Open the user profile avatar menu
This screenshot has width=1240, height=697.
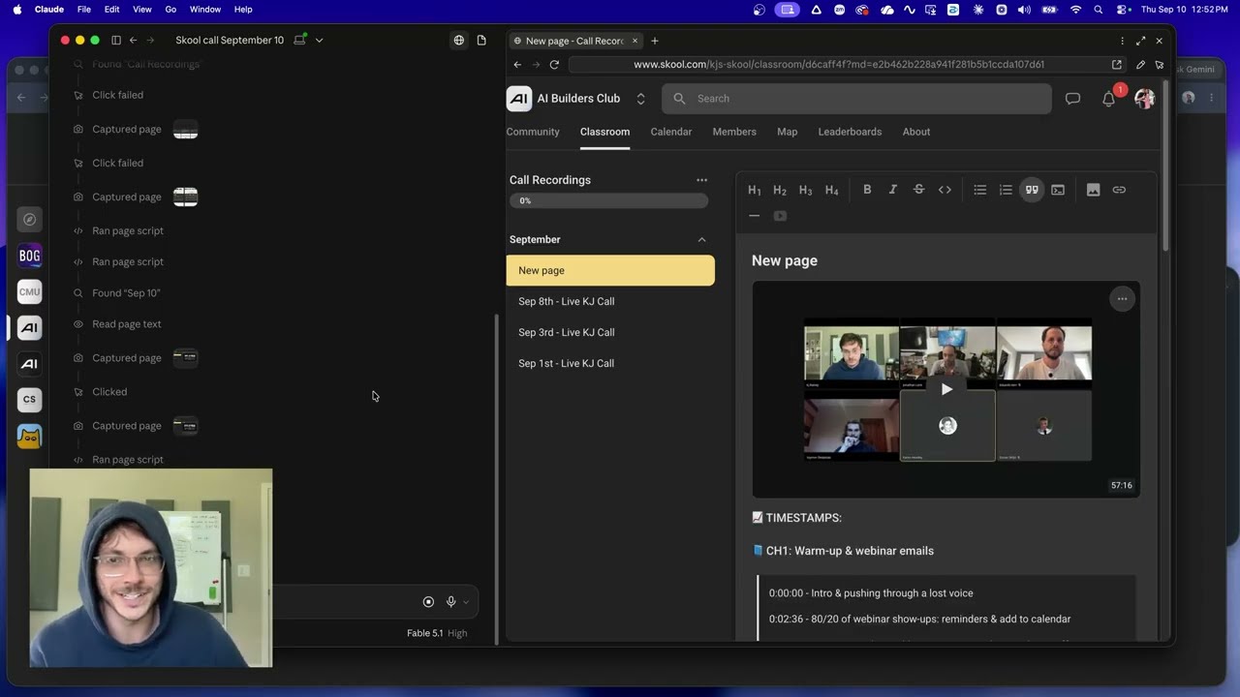pos(1144,99)
